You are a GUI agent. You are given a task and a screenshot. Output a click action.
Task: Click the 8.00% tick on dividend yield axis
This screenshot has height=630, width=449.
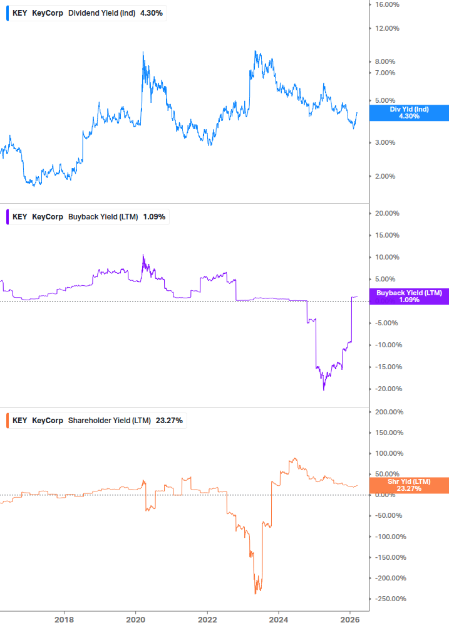point(385,61)
